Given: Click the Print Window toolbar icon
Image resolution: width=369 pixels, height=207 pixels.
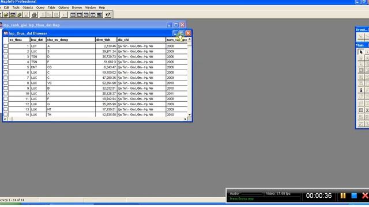Looking at the screenshot, I should pyautogui.click(x=34, y=15).
